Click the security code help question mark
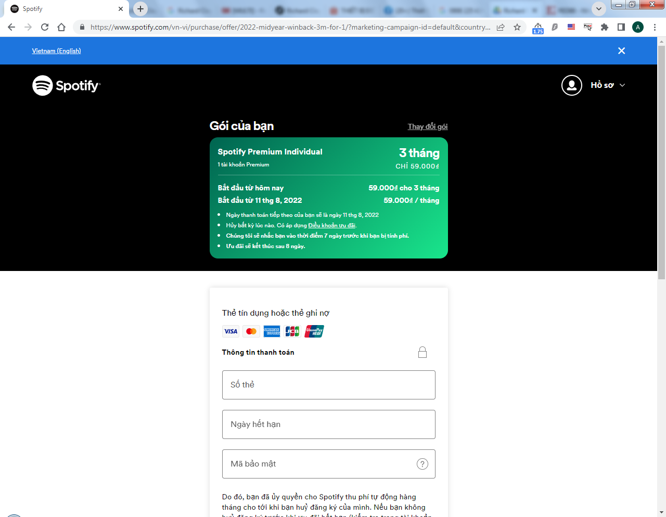The height and width of the screenshot is (517, 666). point(422,464)
